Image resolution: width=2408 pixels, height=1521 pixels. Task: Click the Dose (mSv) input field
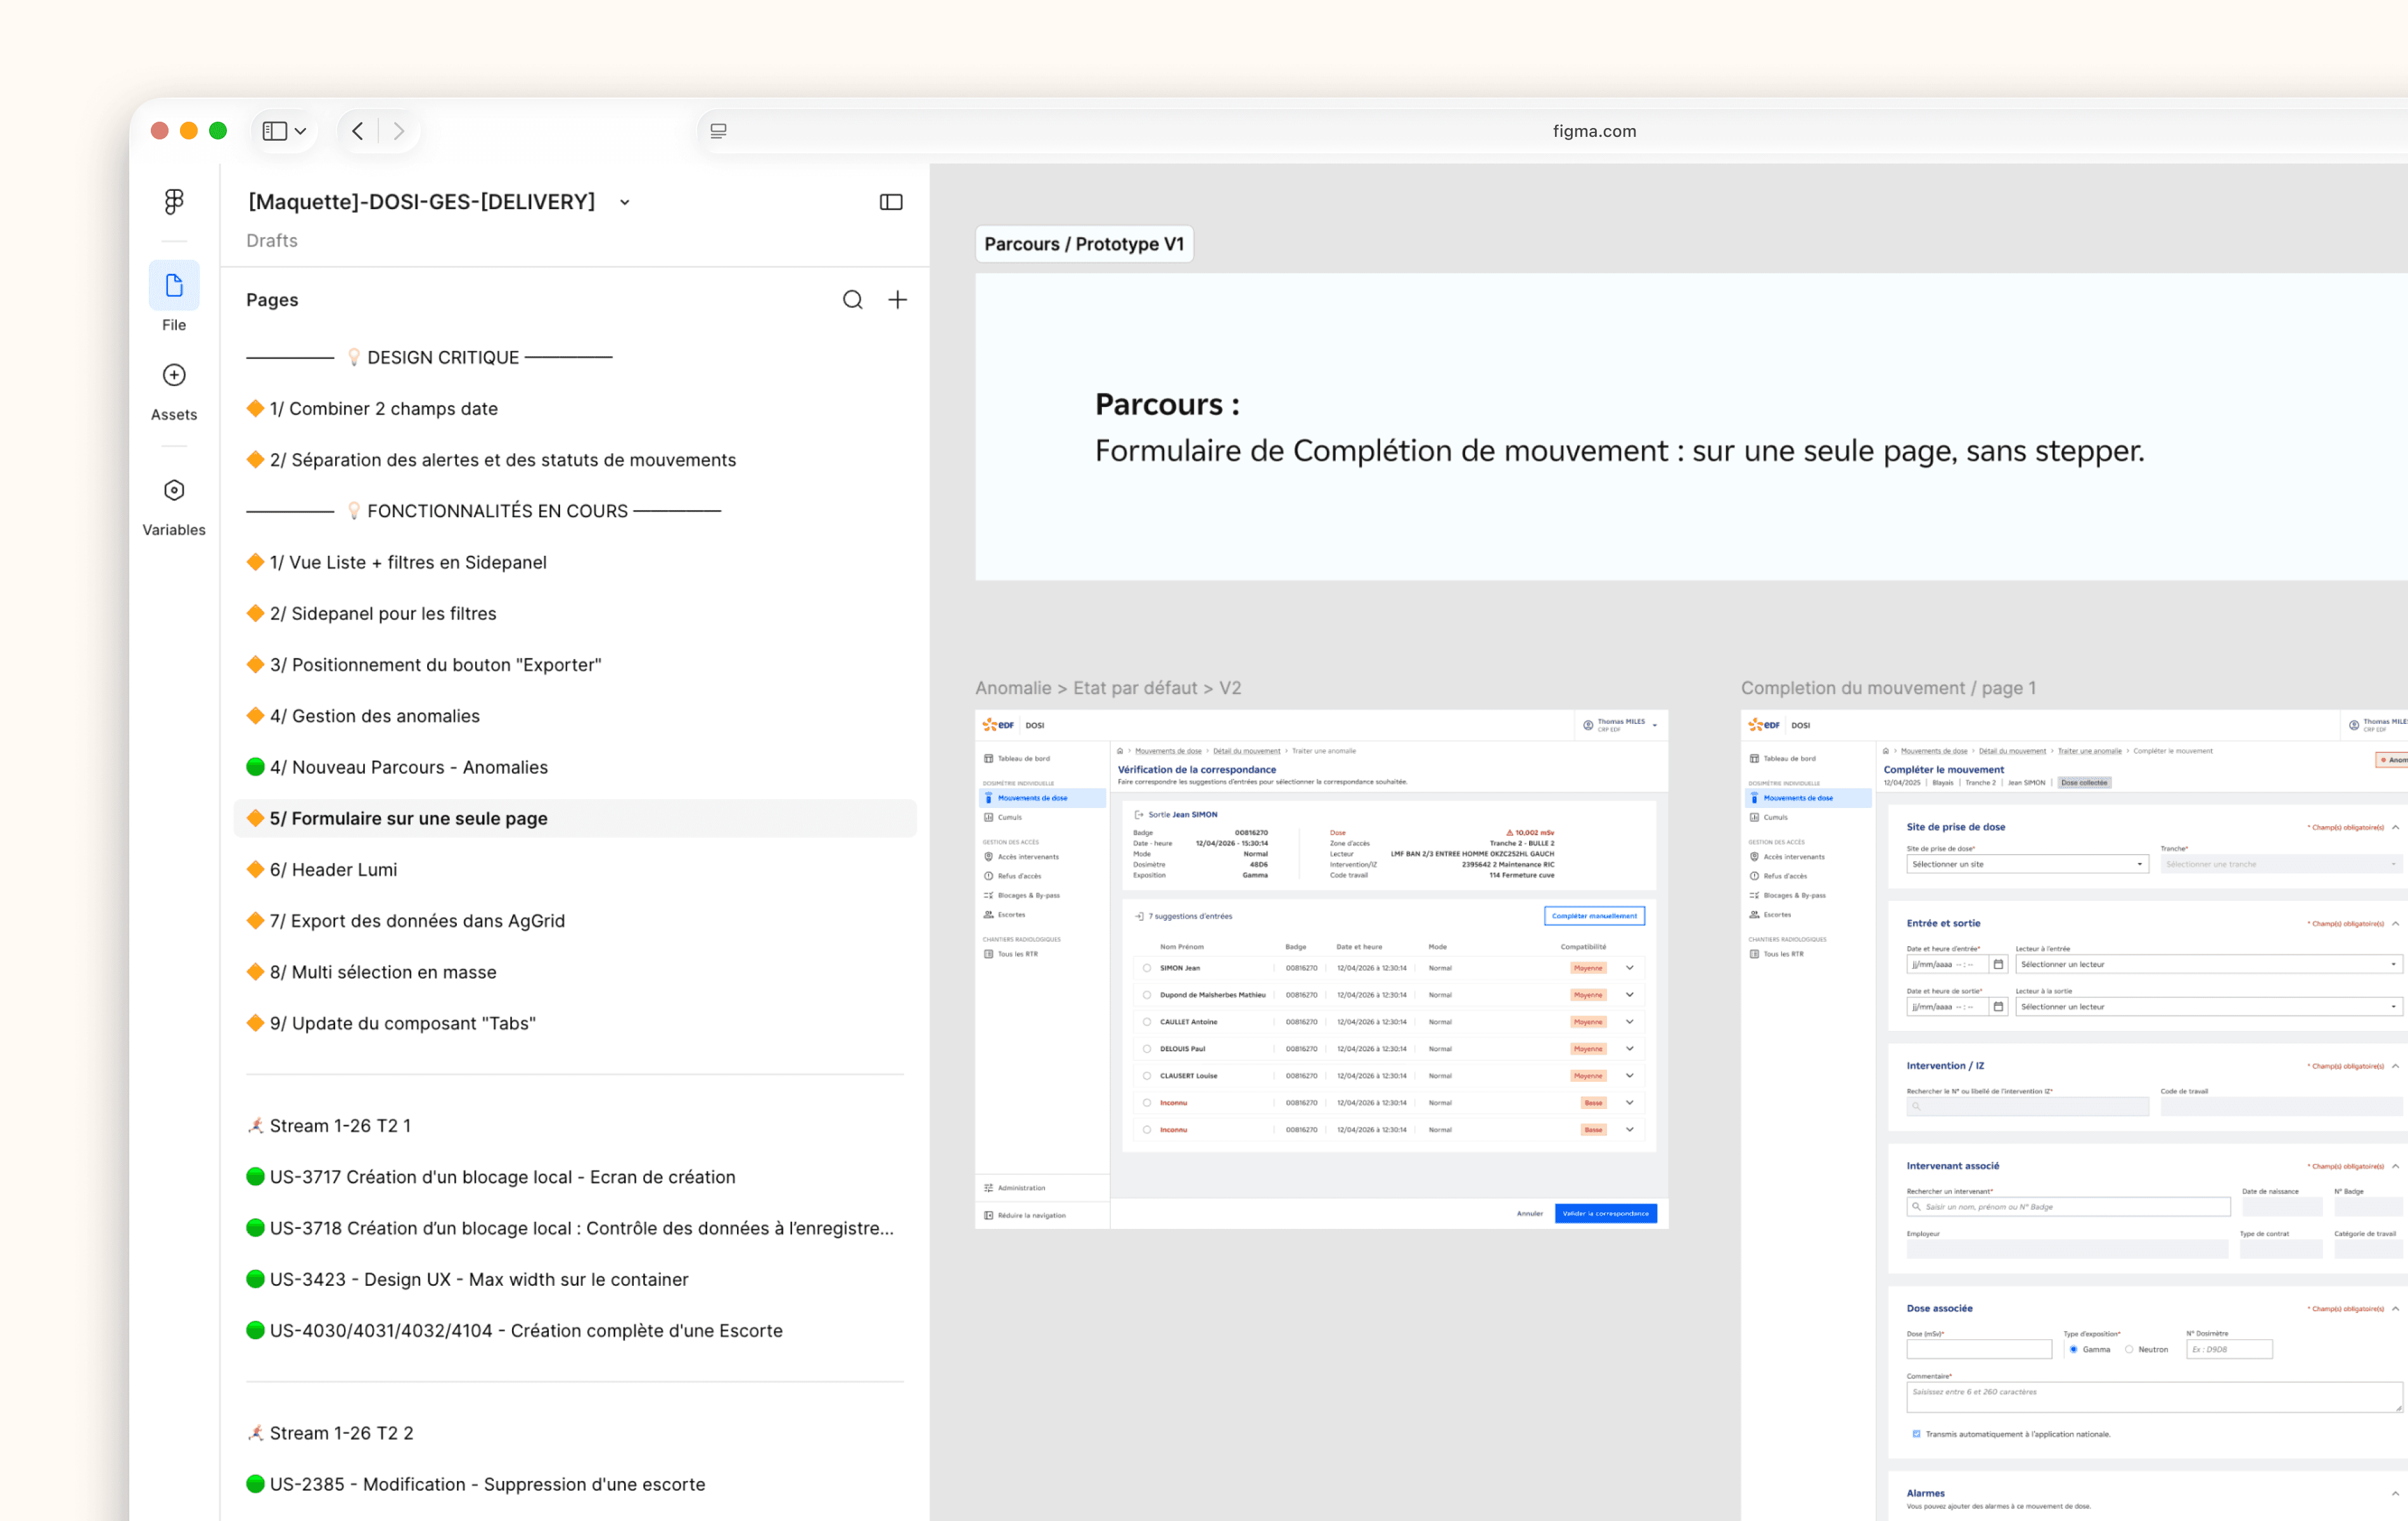(1979, 1350)
